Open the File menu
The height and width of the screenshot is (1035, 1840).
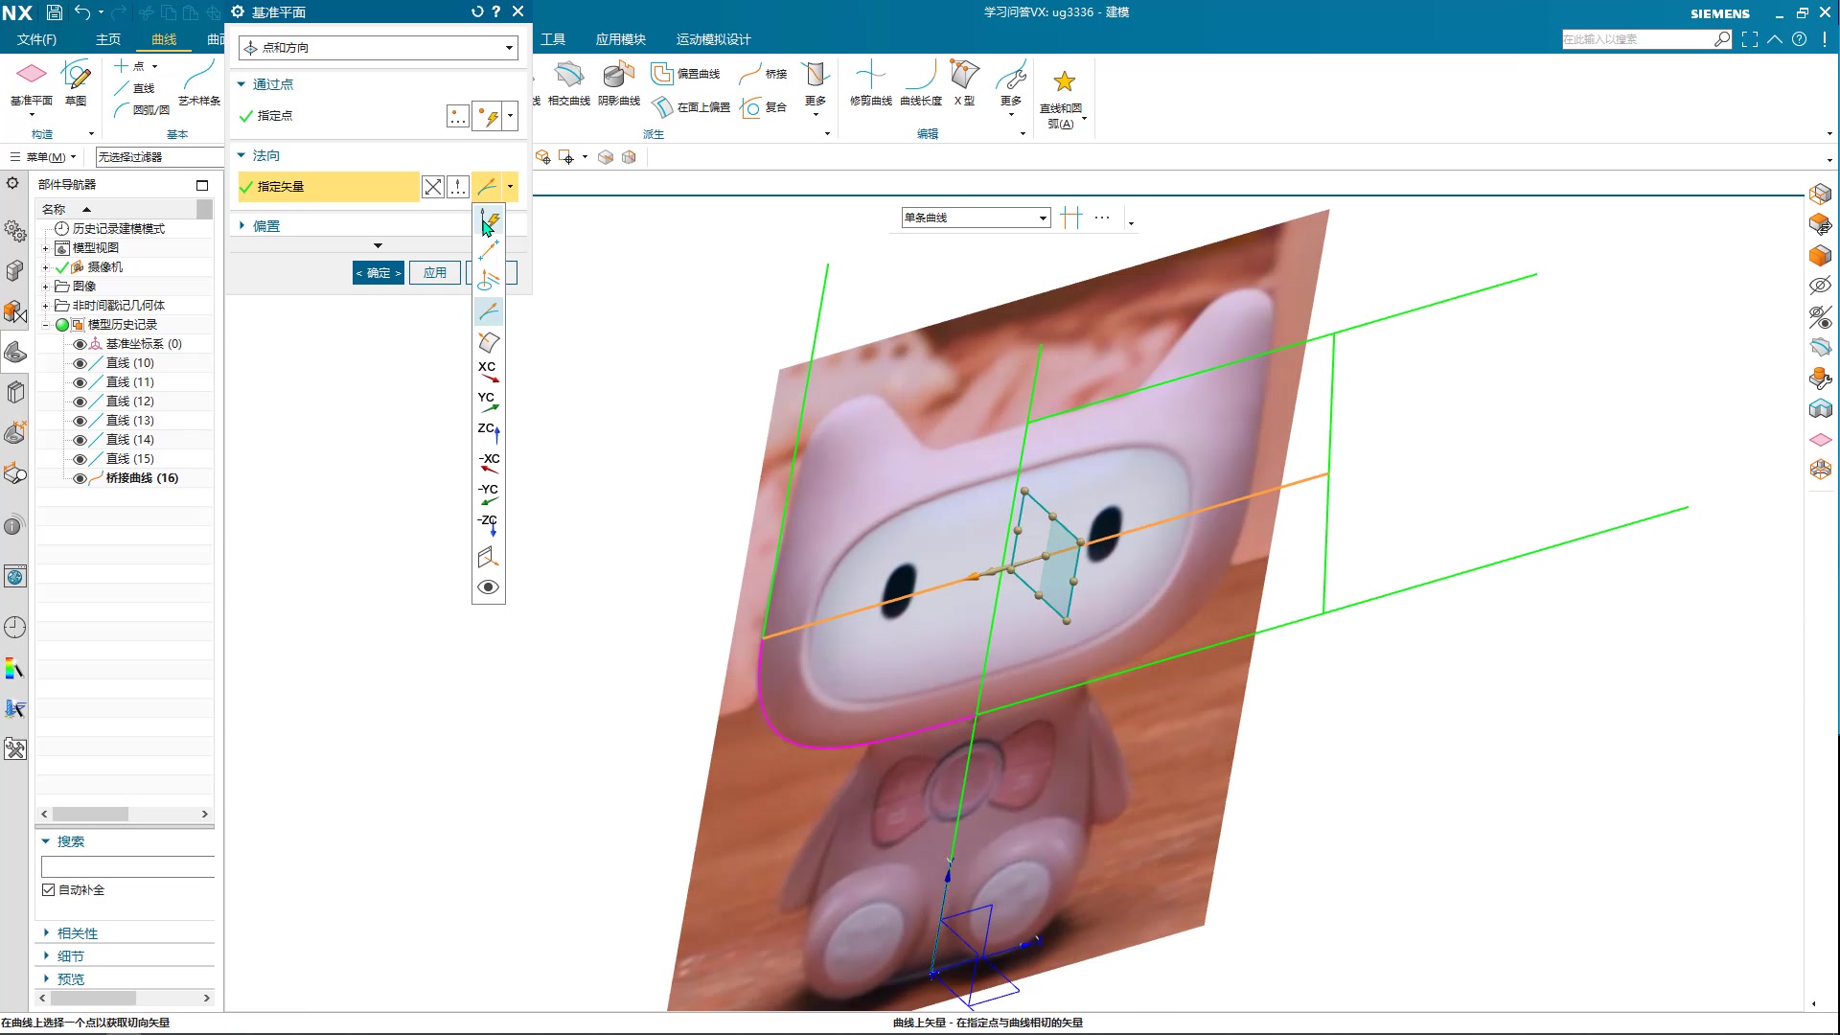tap(36, 39)
